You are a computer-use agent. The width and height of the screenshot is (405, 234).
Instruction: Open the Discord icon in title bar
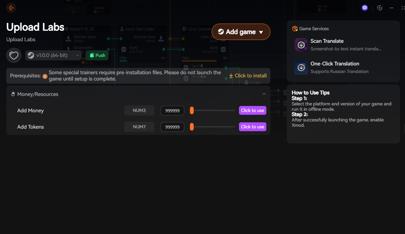click(x=365, y=8)
